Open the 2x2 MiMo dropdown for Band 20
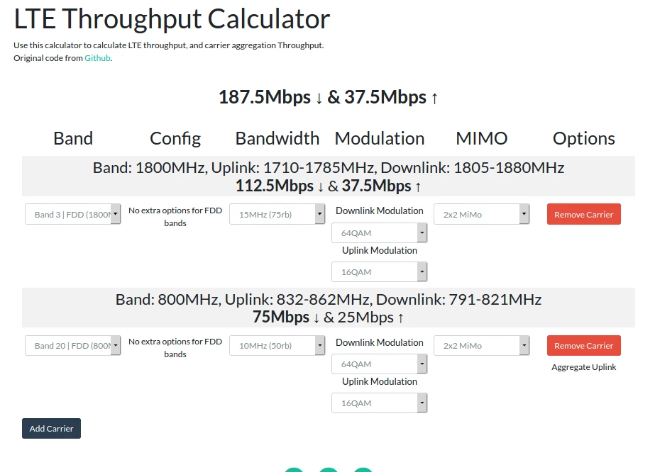The image size is (655, 472). (482, 346)
